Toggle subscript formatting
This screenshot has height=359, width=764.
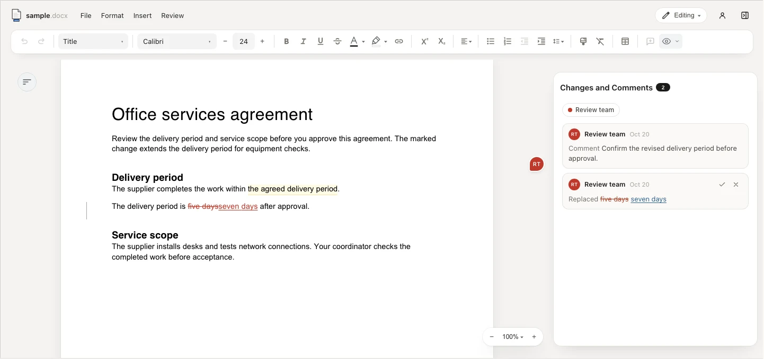click(442, 41)
